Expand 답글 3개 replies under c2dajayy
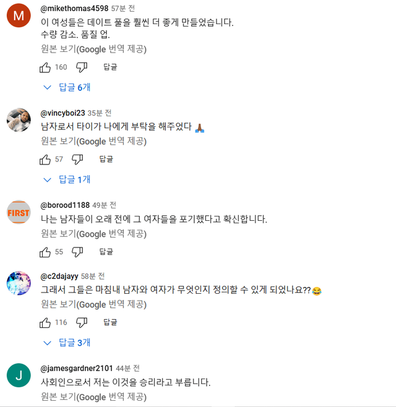Viewport: 396px width, 407px height. point(67,343)
